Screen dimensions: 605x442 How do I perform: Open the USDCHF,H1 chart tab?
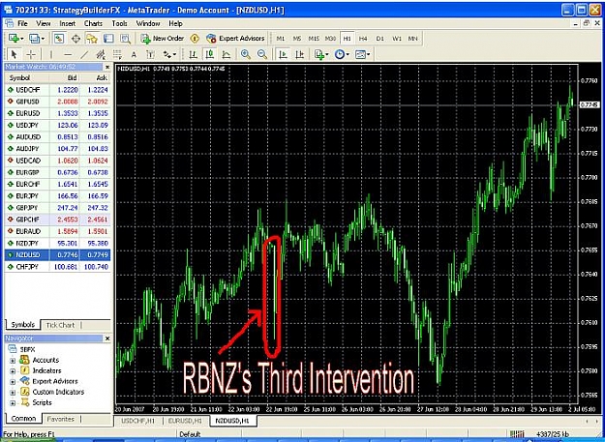[x=138, y=421]
